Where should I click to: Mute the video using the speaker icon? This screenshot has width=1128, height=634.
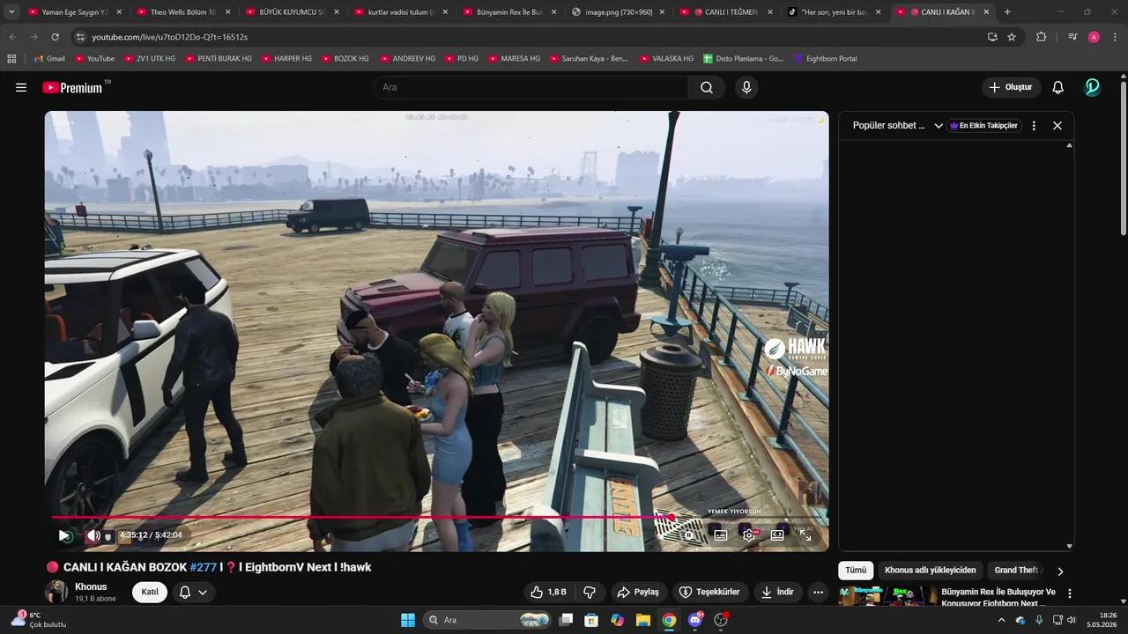click(93, 535)
